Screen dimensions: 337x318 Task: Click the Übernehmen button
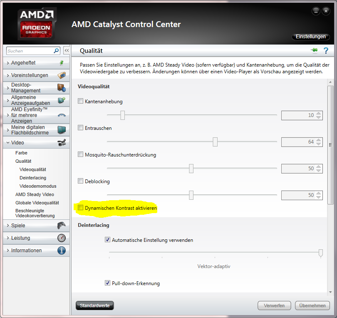click(312, 306)
